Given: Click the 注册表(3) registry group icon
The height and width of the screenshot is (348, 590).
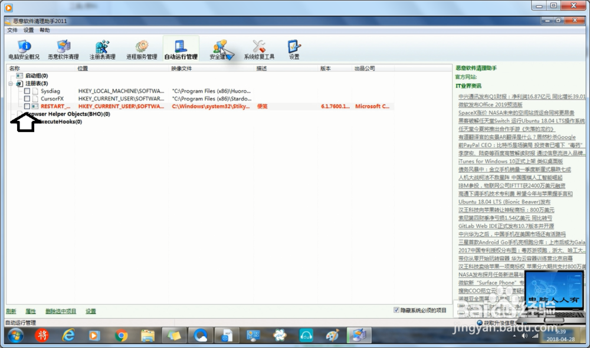Looking at the screenshot, I should pos(19,84).
